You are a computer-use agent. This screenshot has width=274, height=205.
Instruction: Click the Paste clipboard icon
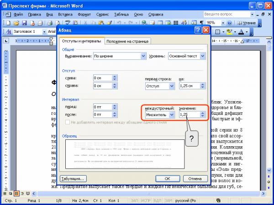(x=101, y=23)
